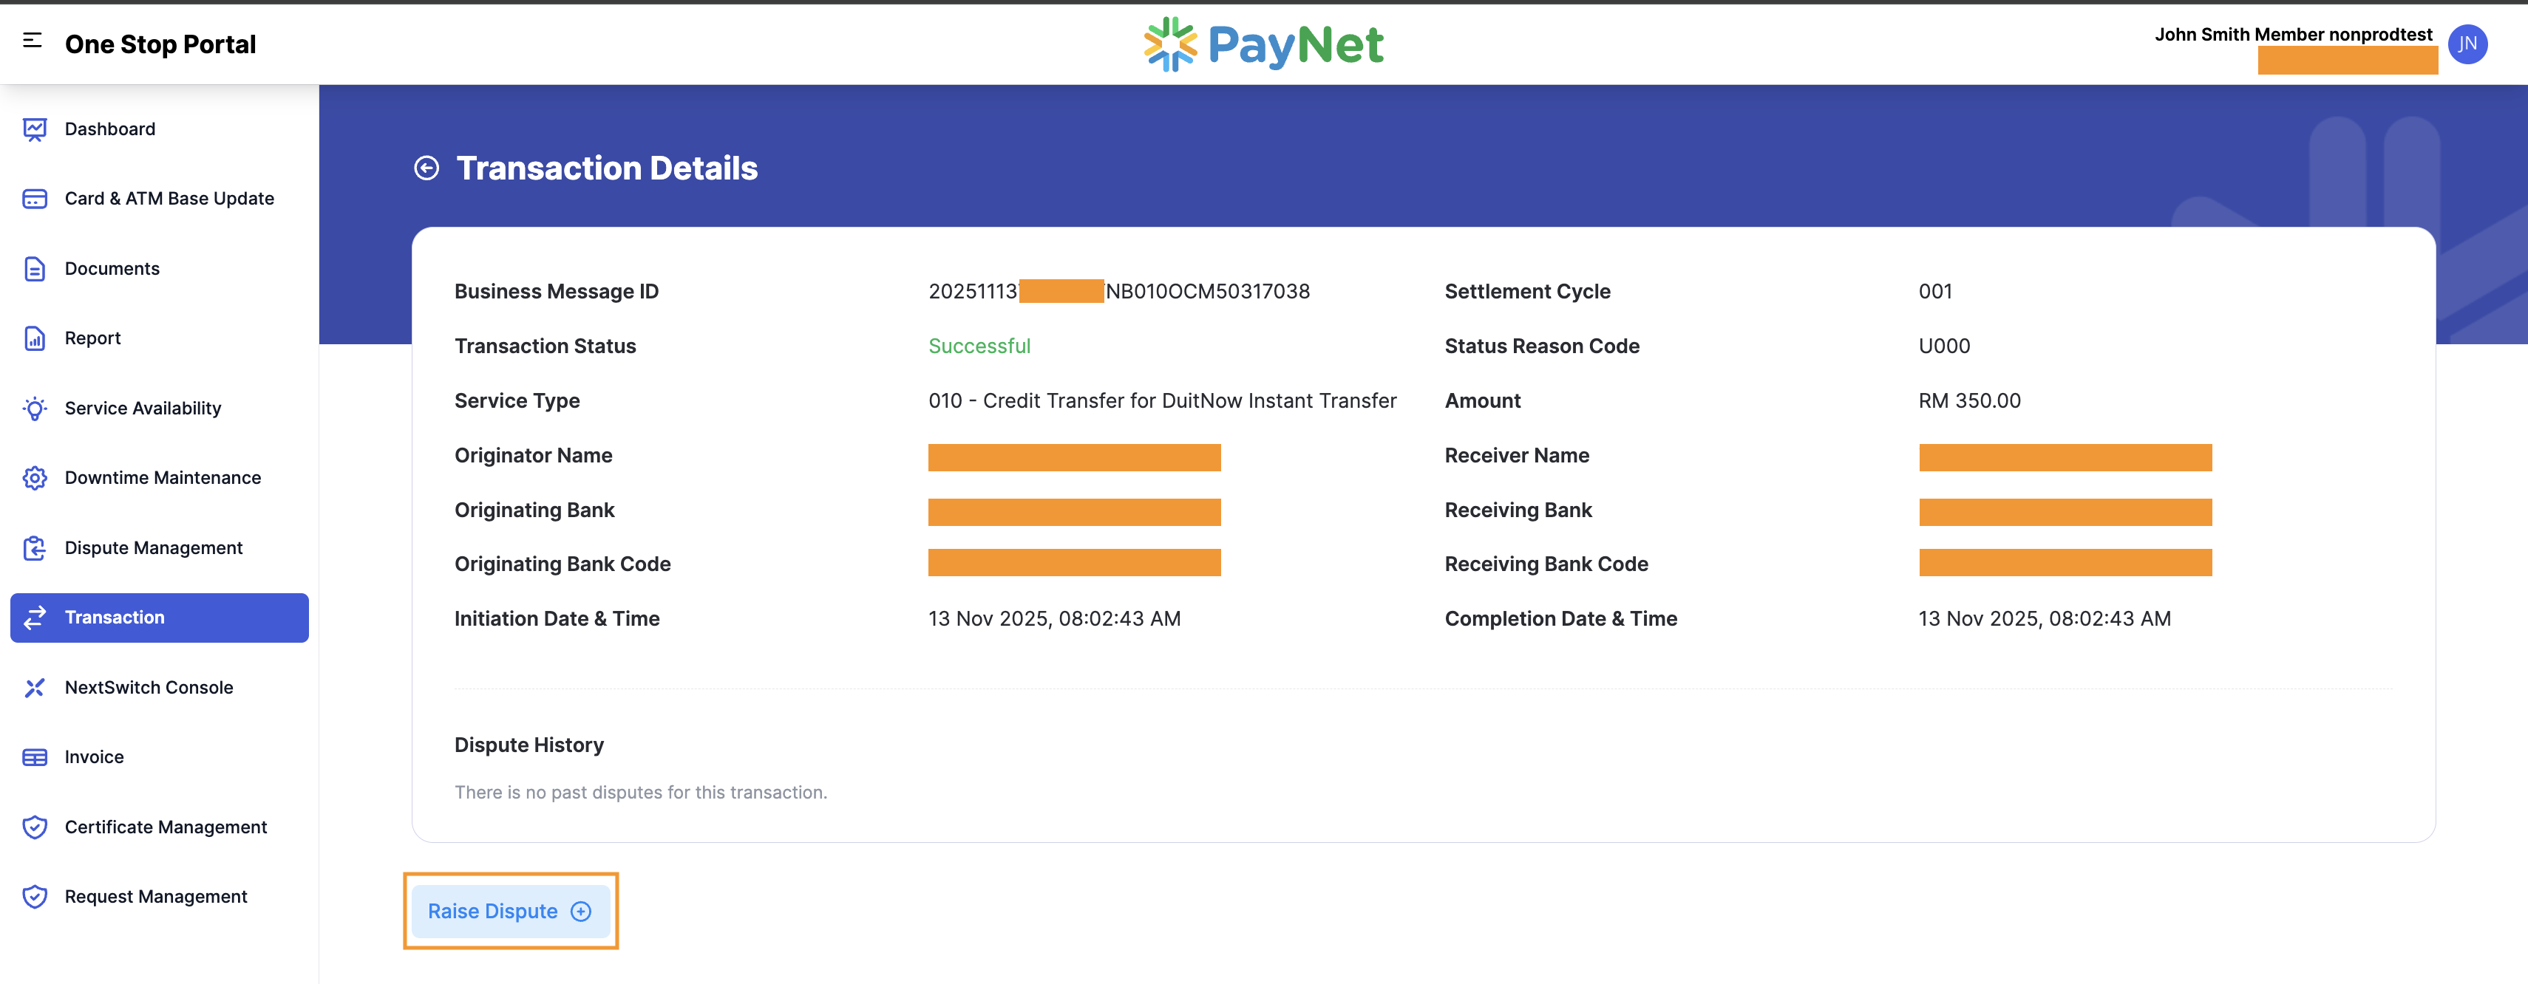Open Dashboard from the sidebar

159,129
